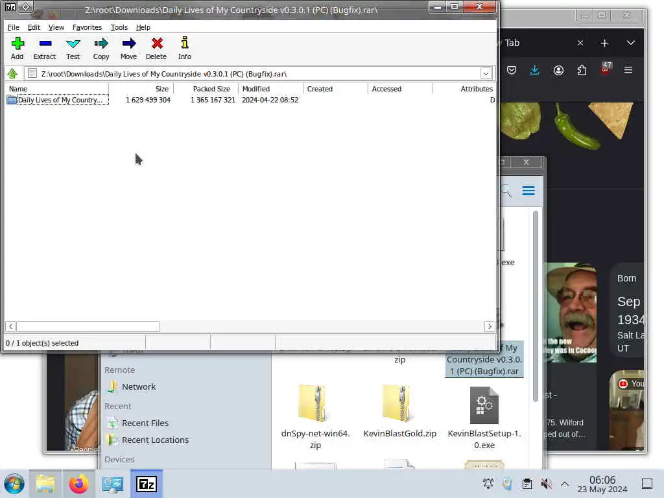Image resolution: width=664 pixels, height=498 pixels.
Task: Click the 1 629 499 304 size value
Action: pos(148,100)
